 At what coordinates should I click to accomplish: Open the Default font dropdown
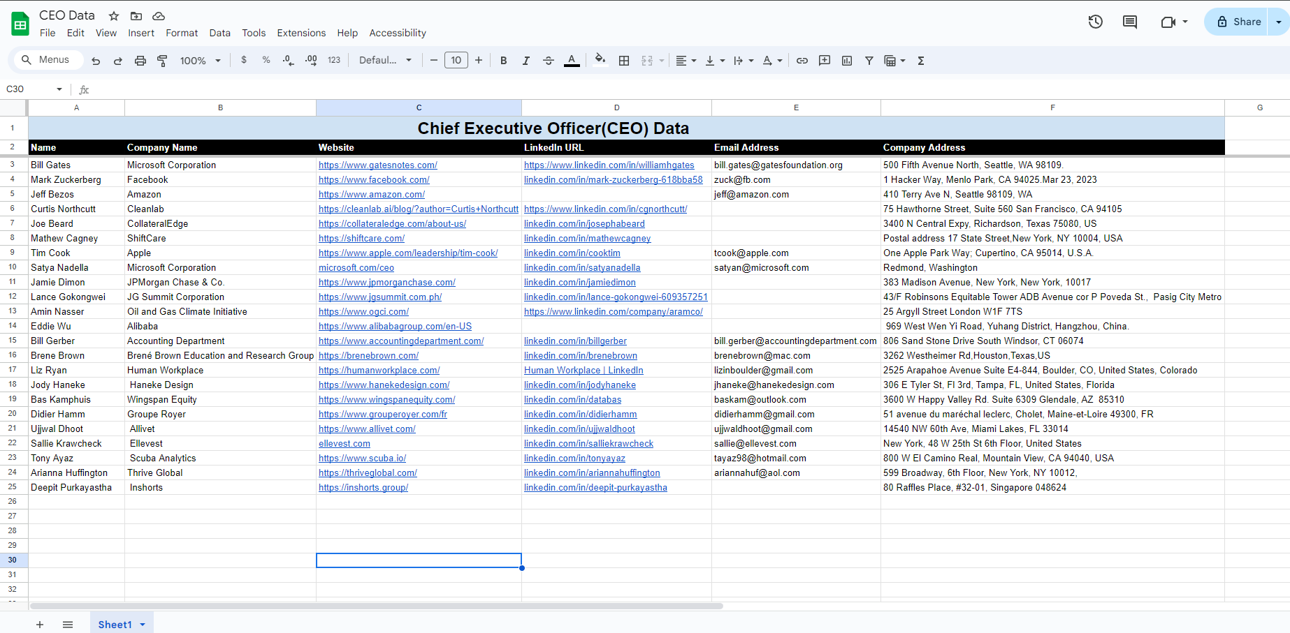pyautogui.click(x=386, y=61)
